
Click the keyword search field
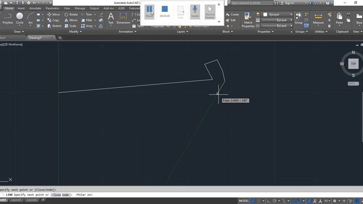point(252,3)
